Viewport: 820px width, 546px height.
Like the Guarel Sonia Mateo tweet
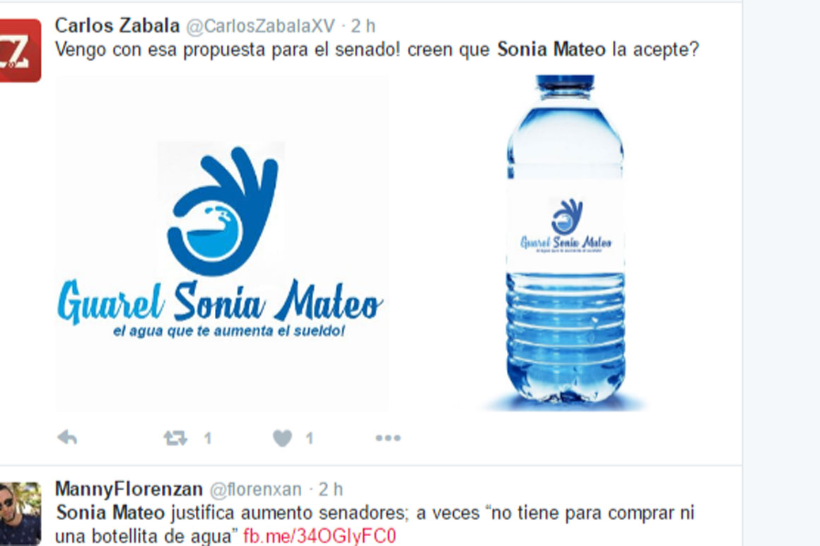tap(282, 438)
